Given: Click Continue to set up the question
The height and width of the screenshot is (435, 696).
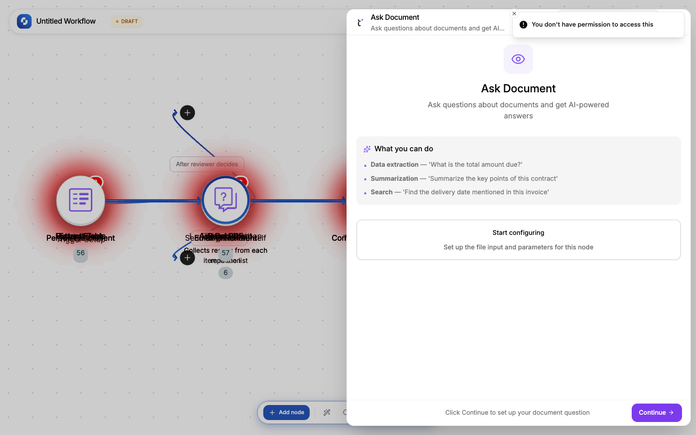Looking at the screenshot, I should click(x=656, y=413).
